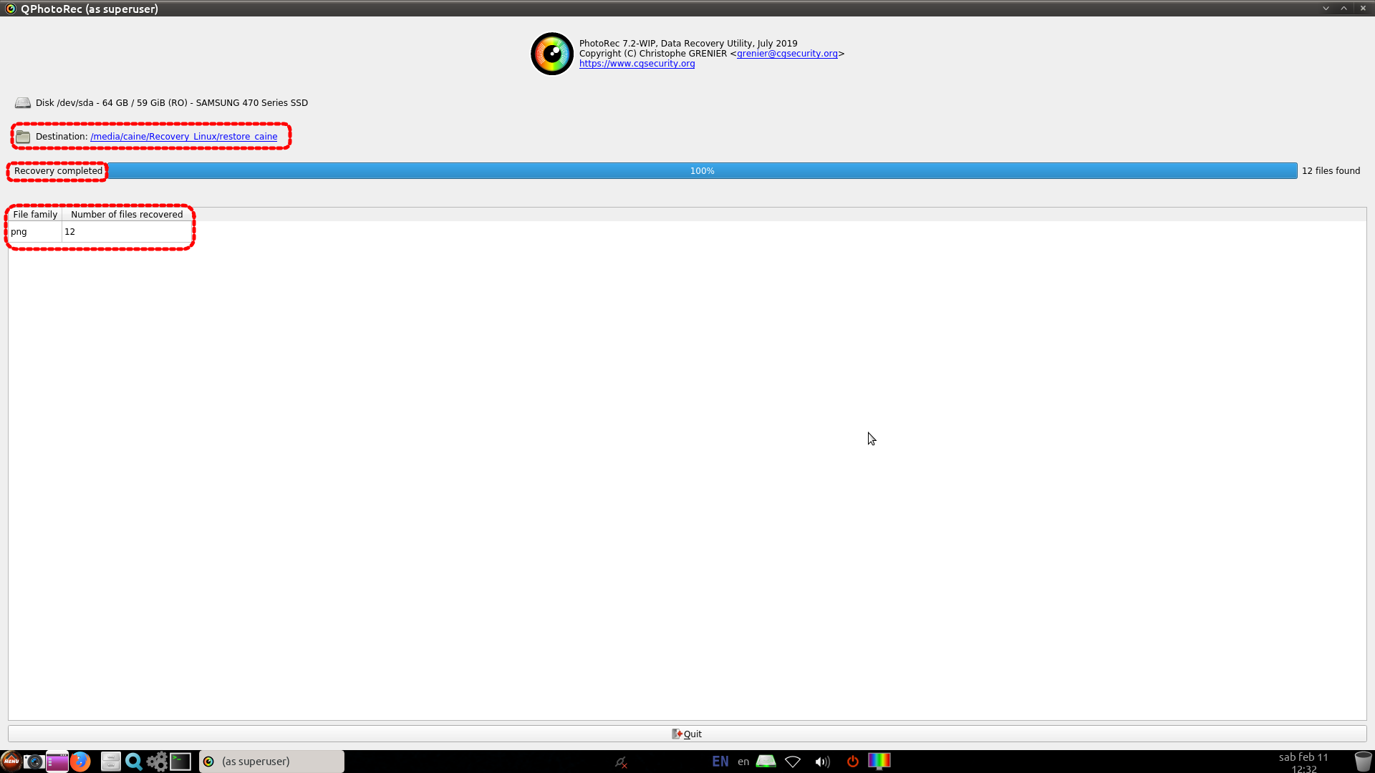Click the destination folder icon
1375x773 pixels.
(23, 137)
